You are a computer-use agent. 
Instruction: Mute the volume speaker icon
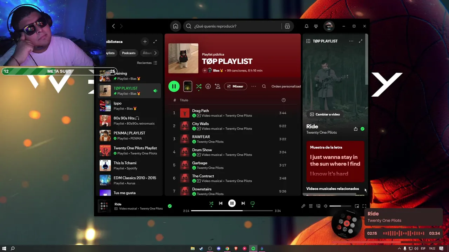(x=326, y=206)
